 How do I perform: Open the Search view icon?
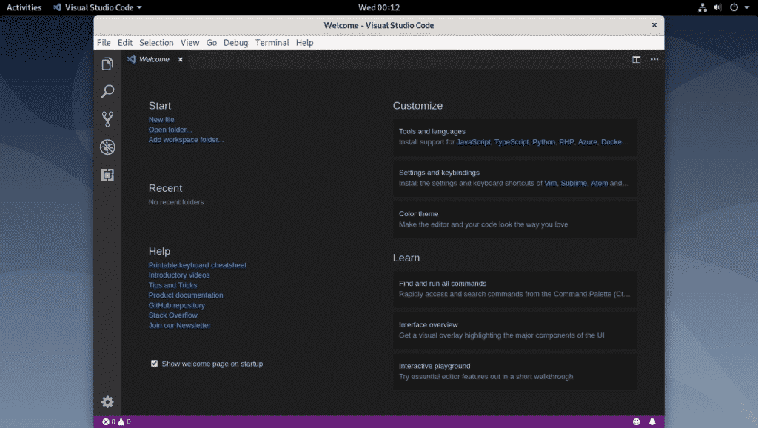click(107, 92)
